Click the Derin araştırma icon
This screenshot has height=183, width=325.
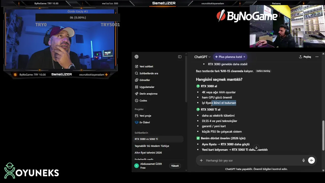(x=137, y=94)
